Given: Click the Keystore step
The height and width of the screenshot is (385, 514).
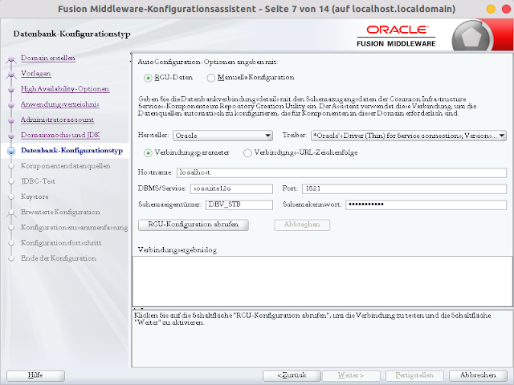Looking at the screenshot, I should pyautogui.click(x=35, y=197).
